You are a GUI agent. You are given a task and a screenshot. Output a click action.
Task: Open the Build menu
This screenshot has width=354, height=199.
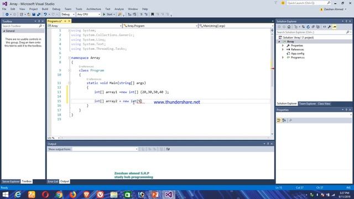(x=45, y=9)
